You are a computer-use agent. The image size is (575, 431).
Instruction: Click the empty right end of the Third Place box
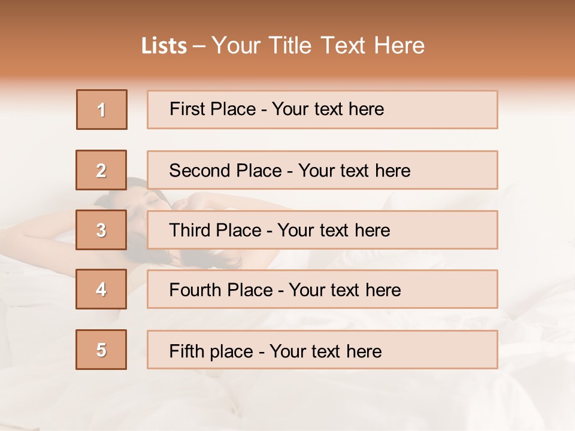[x=455, y=230]
